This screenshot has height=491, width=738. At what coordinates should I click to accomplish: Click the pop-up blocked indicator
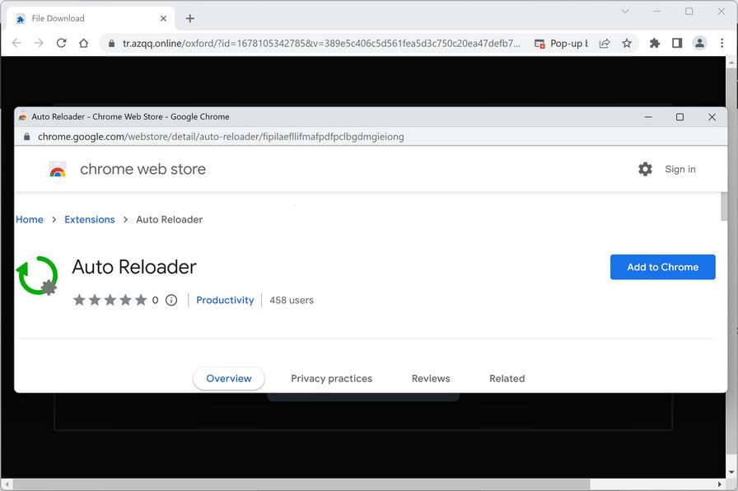[561, 44]
